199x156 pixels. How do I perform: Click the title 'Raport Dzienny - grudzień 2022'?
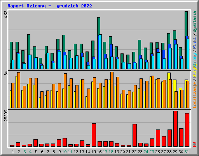click(50, 6)
